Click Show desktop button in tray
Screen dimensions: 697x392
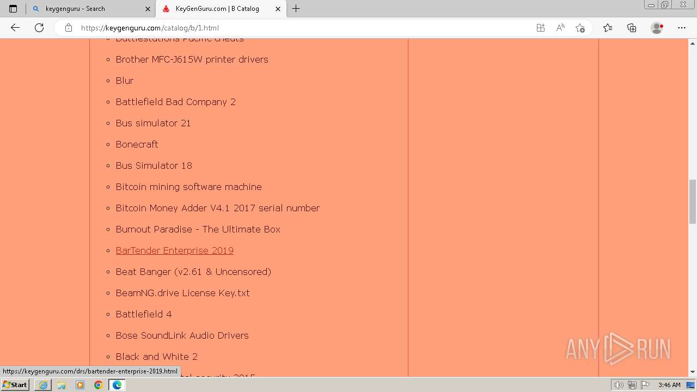(691, 385)
